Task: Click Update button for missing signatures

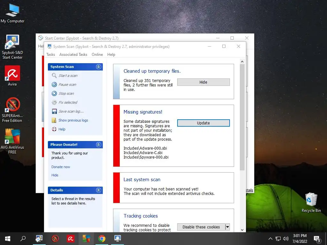Action: [203, 123]
